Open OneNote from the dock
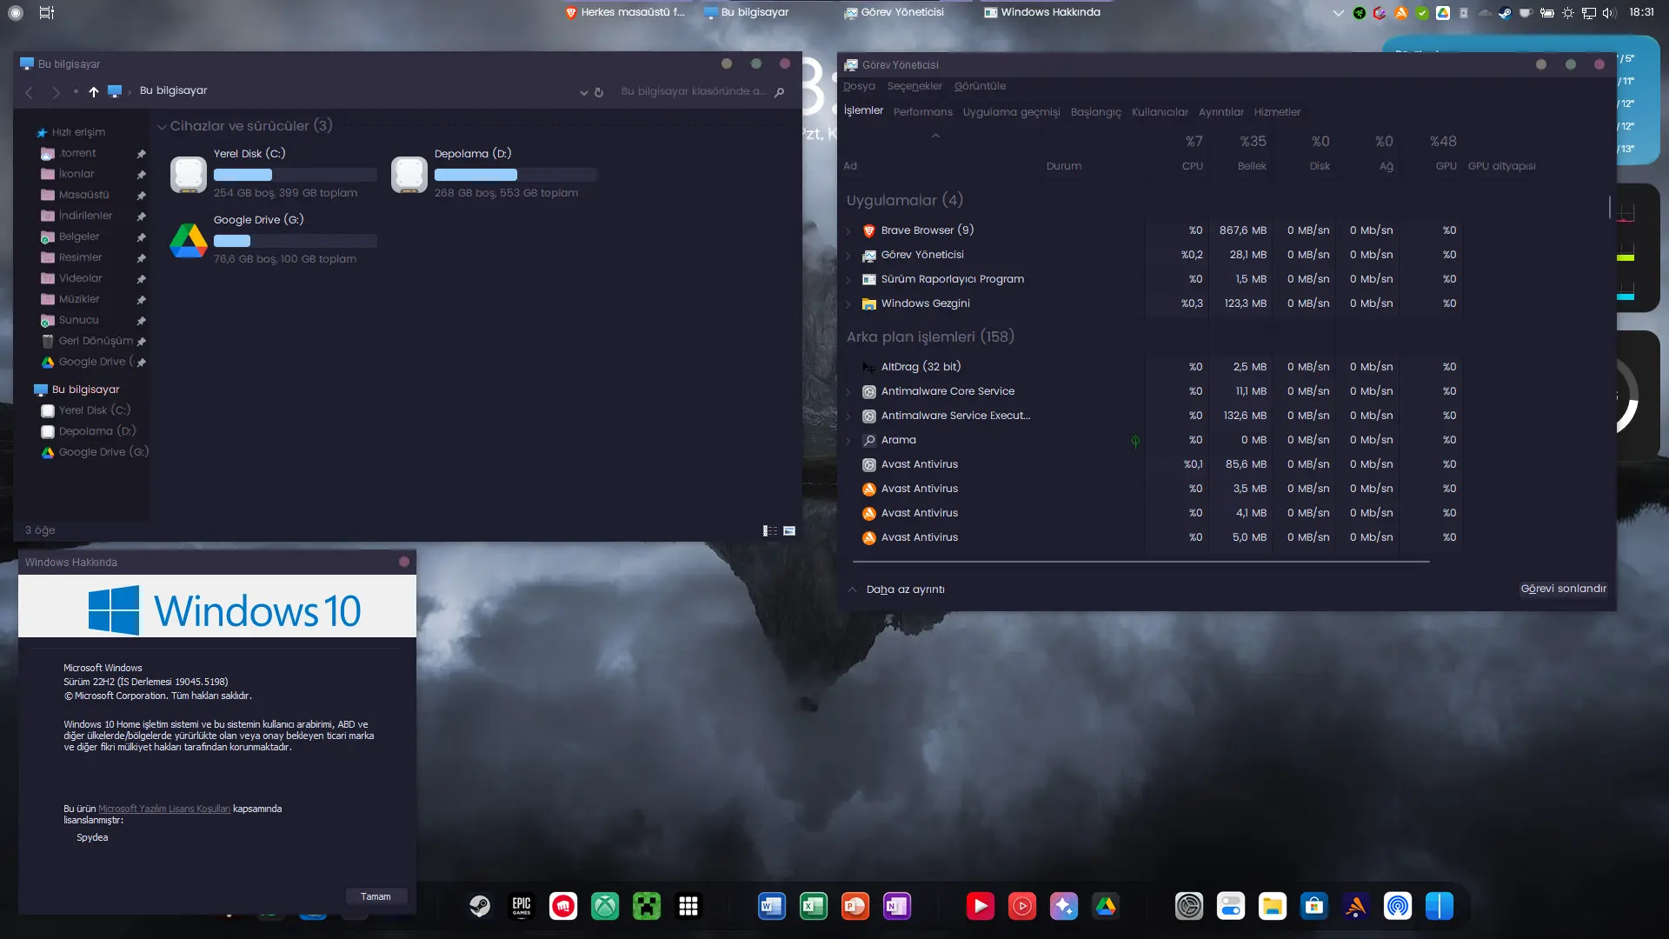This screenshot has height=939, width=1669. click(x=897, y=907)
